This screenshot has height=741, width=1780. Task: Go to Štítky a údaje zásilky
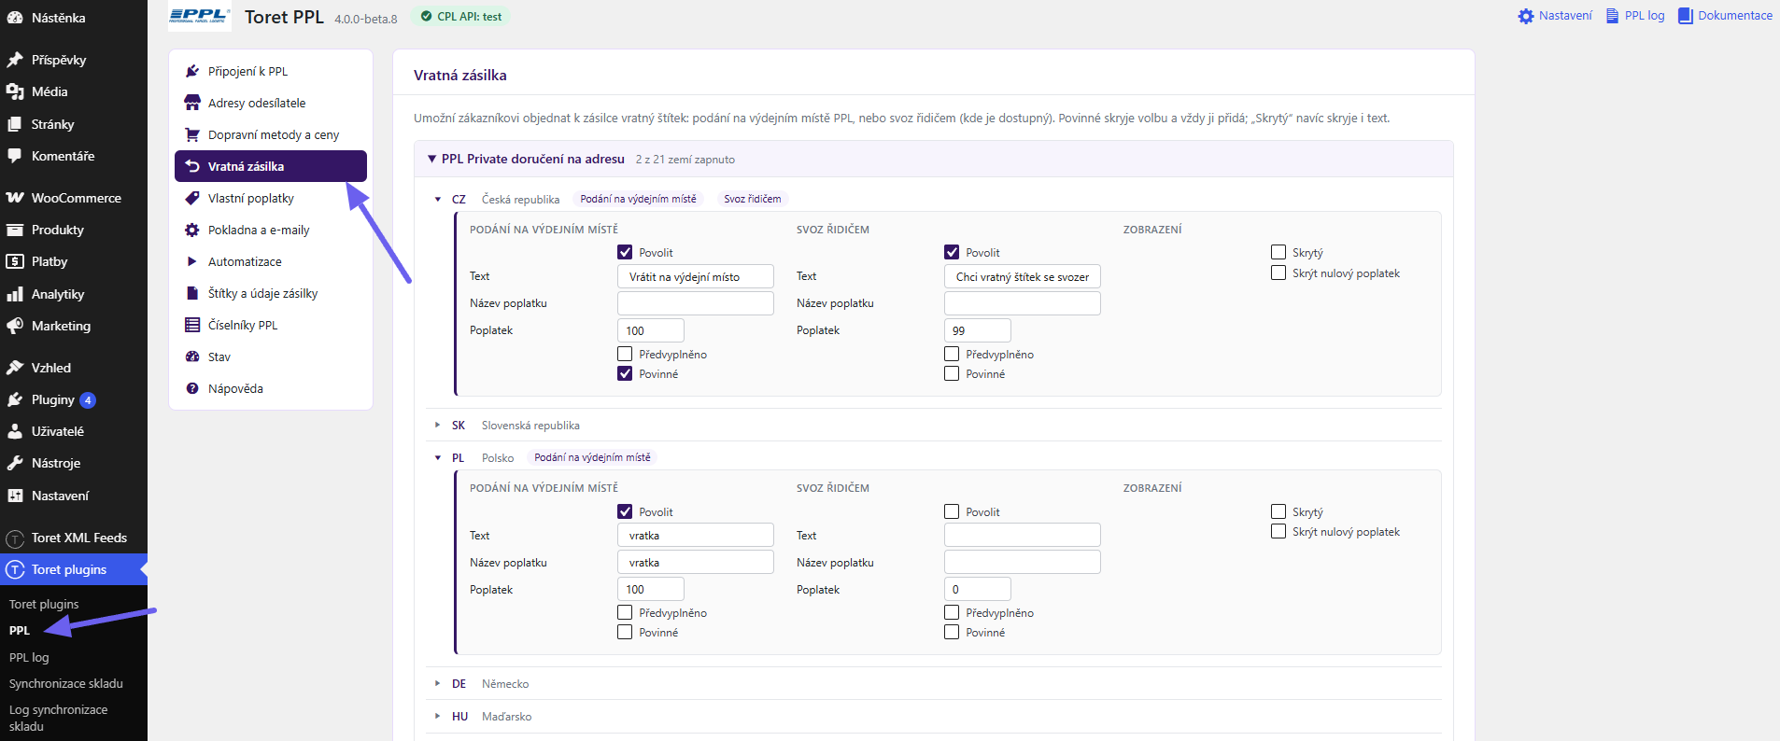point(271,293)
